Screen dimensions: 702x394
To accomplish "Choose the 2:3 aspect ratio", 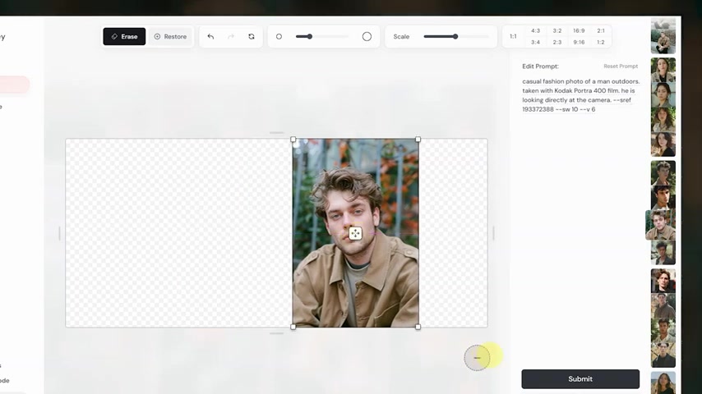I will (x=557, y=43).
